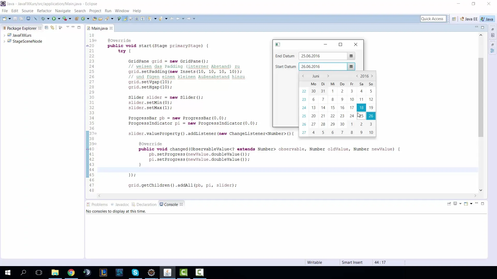497x279 pixels.
Task: Click the Open Task folder icon
Action: (100, 19)
